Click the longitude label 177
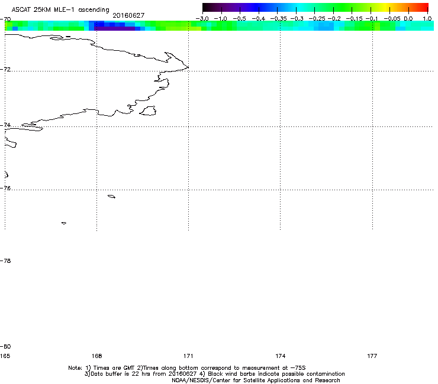This screenshot has width=438, height=384. 372,356
